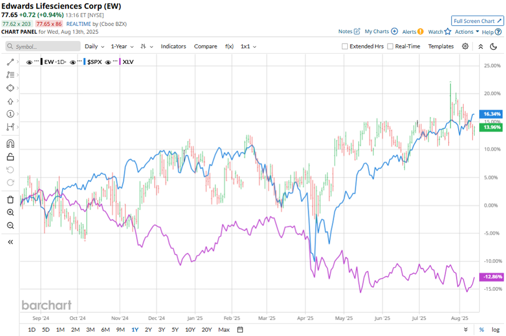Viewport: 506px width, 336px height.
Task: Open the Daily frequency dropdown
Action: coord(94,46)
